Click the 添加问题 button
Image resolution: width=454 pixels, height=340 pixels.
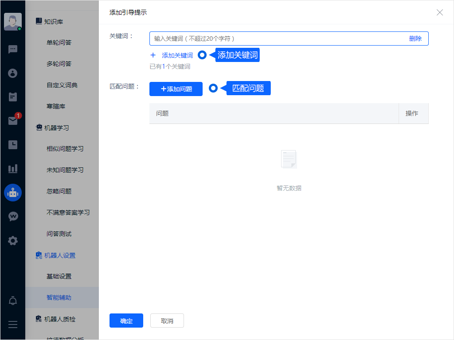coord(176,89)
